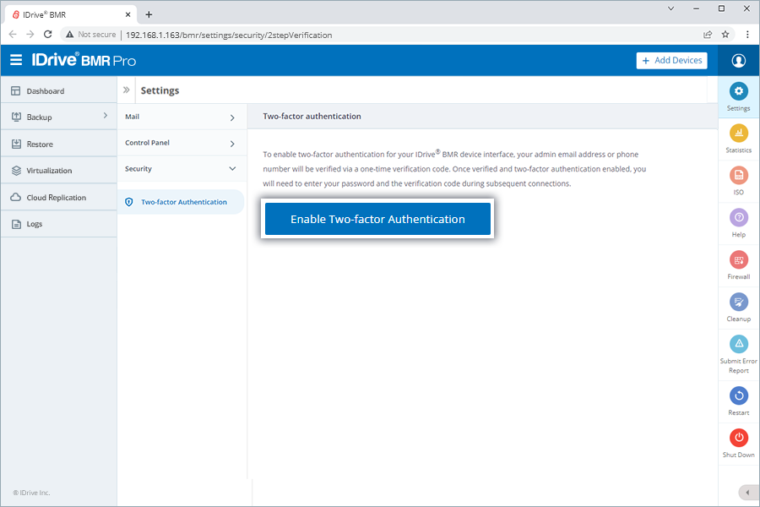Open Cloud Replication page
This screenshot has width=760, height=507.
[58, 198]
